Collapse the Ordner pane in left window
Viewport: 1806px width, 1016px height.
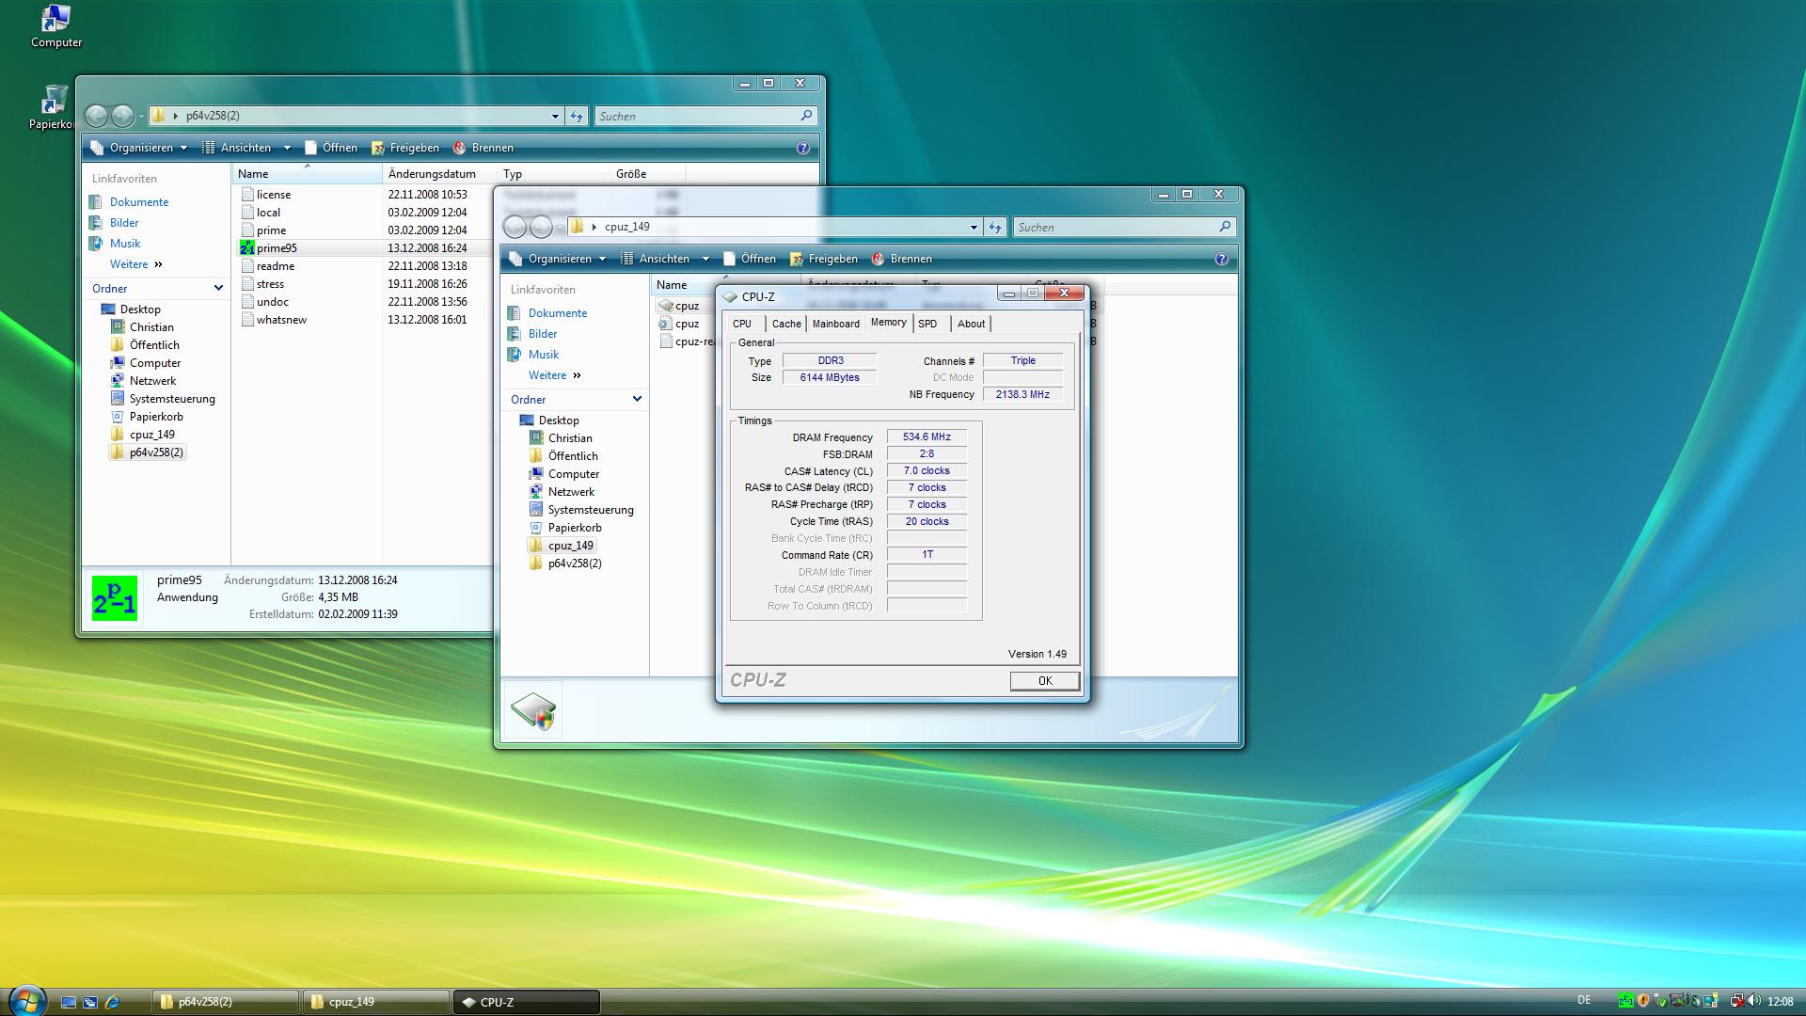(218, 289)
